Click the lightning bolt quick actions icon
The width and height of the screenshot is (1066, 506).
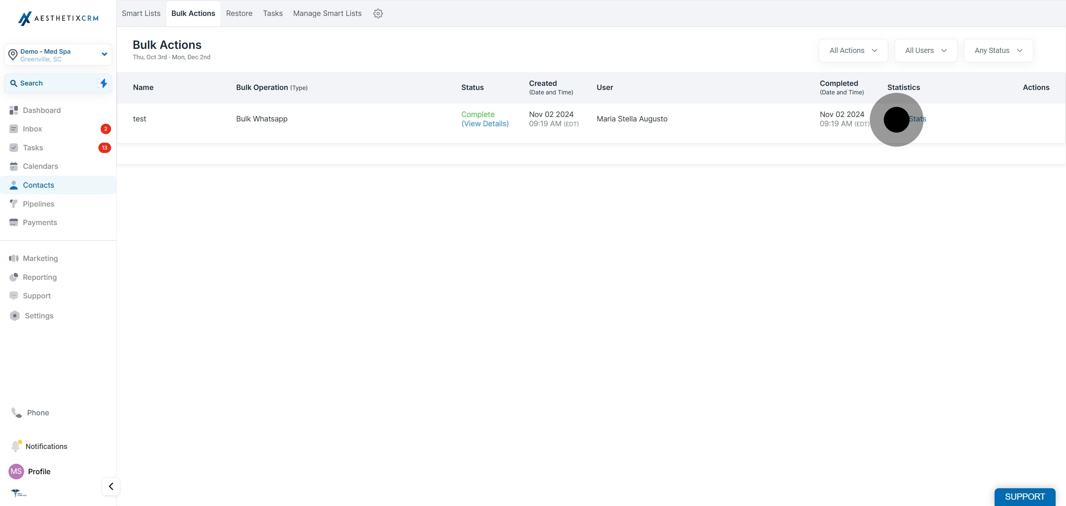[104, 83]
